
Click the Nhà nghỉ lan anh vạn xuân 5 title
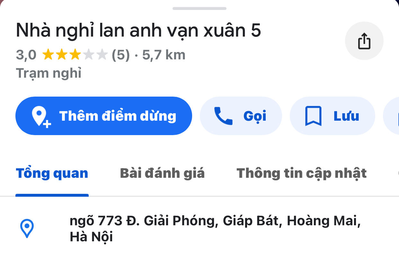pyautogui.click(x=138, y=31)
